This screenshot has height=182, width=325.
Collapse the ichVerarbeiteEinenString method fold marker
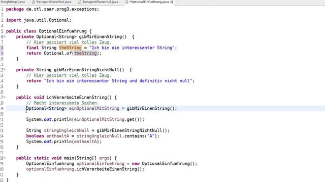pos(5,97)
